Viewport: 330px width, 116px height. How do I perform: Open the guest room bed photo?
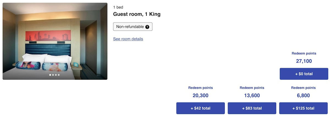55,41
